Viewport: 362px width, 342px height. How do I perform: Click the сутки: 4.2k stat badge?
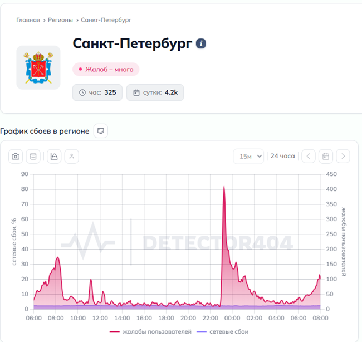[x=155, y=92]
